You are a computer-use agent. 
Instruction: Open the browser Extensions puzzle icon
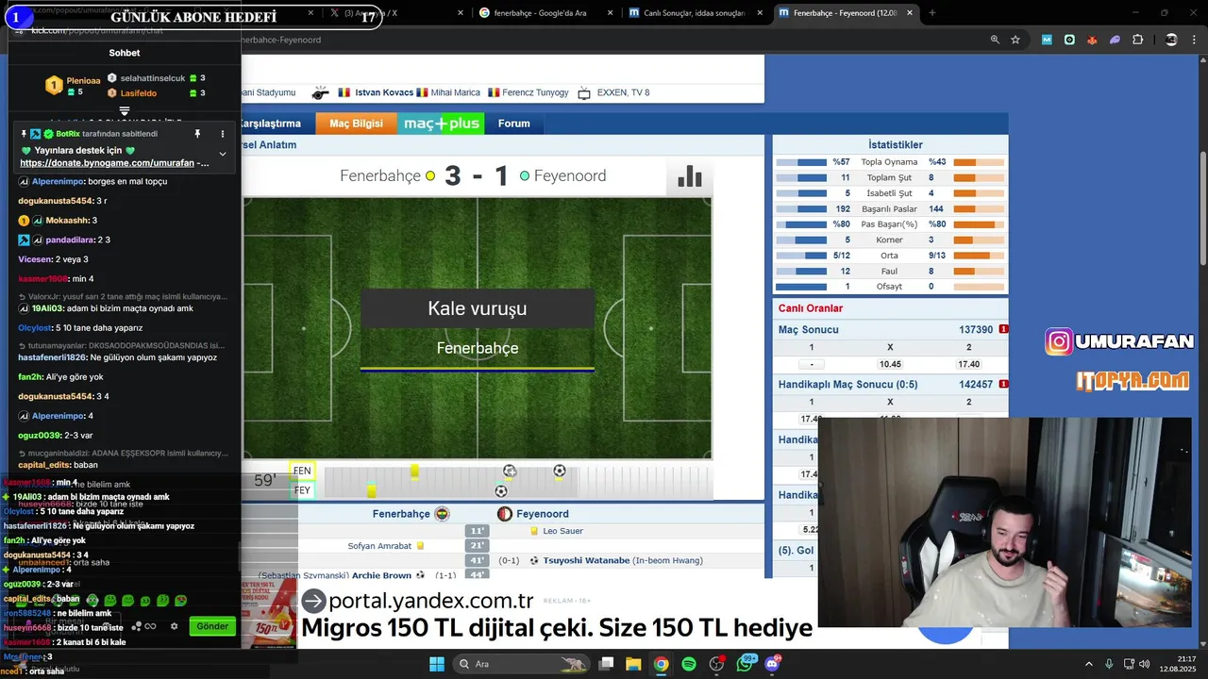[1137, 40]
